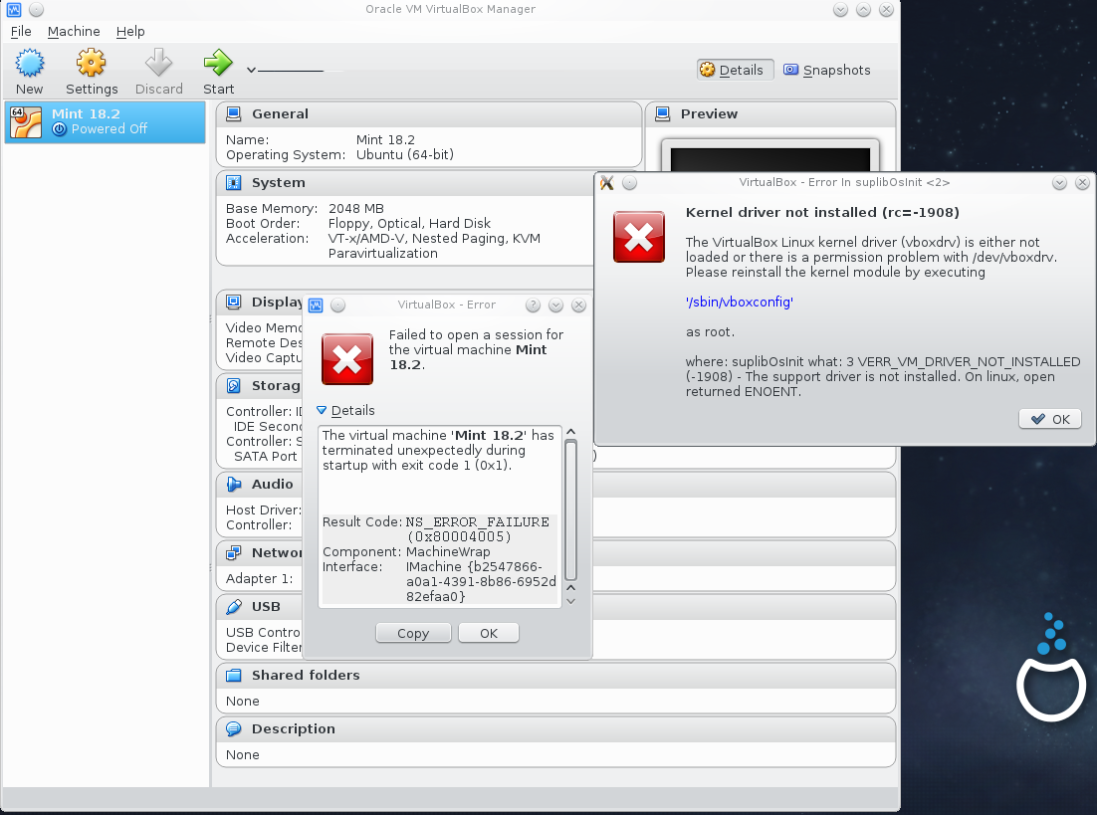This screenshot has height=815, width=1097.
Task: Click the General section icon
Action: point(234,114)
